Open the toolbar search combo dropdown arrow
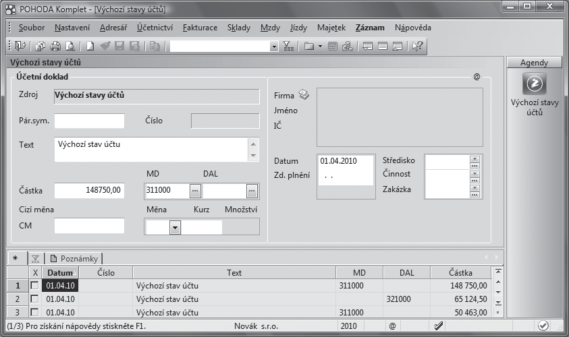This screenshot has width=569, height=337. [x=274, y=47]
